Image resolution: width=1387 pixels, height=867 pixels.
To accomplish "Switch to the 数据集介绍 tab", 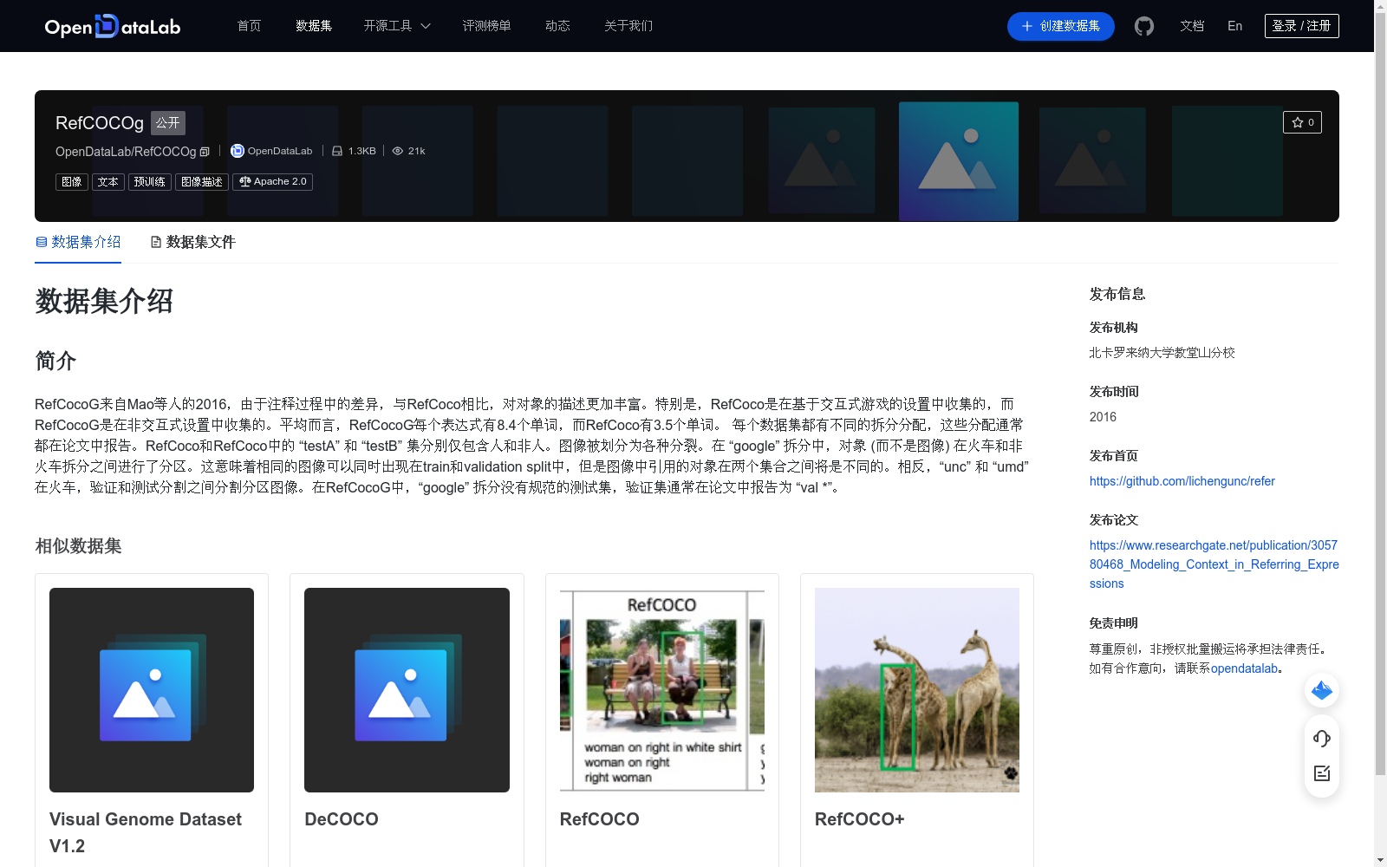I will [78, 242].
